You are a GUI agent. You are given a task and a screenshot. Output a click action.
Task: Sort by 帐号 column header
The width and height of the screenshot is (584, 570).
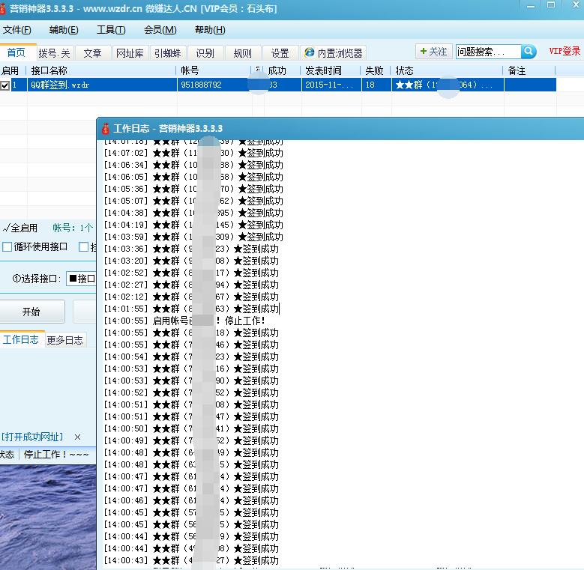[x=214, y=70]
